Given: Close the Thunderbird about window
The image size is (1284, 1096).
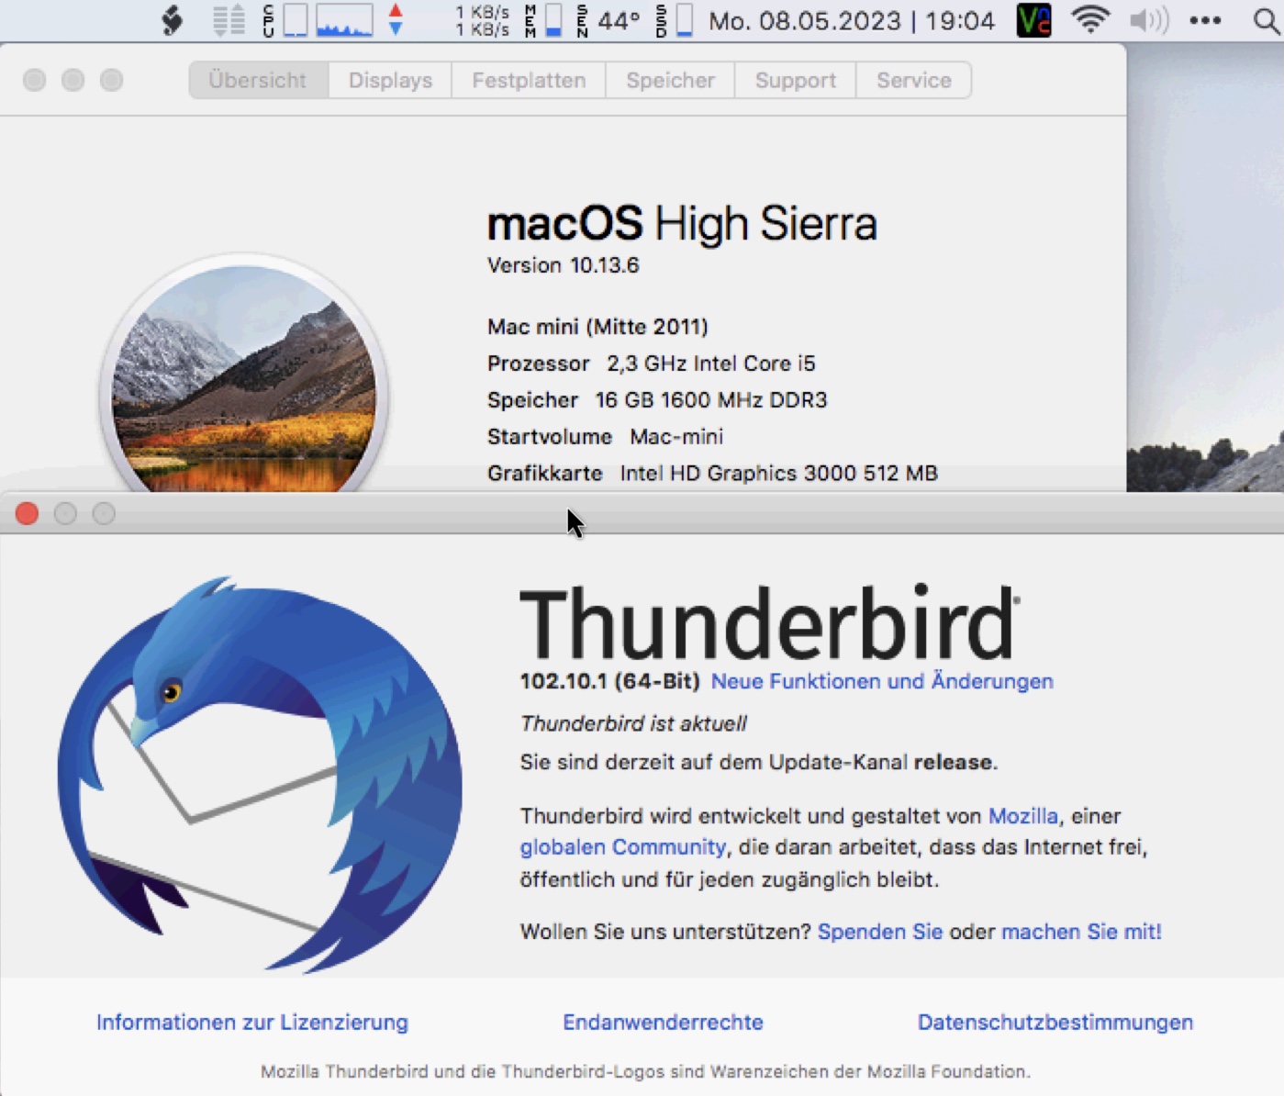Looking at the screenshot, I should point(28,513).
